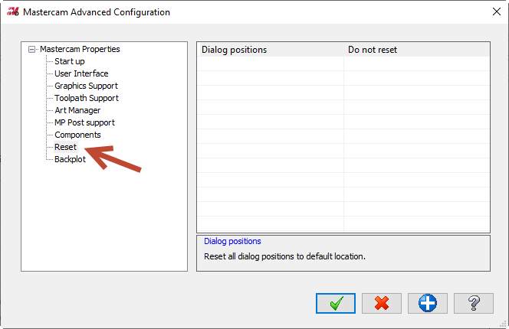
Task: Cancel with the red X button
Action: pos(382,304)
